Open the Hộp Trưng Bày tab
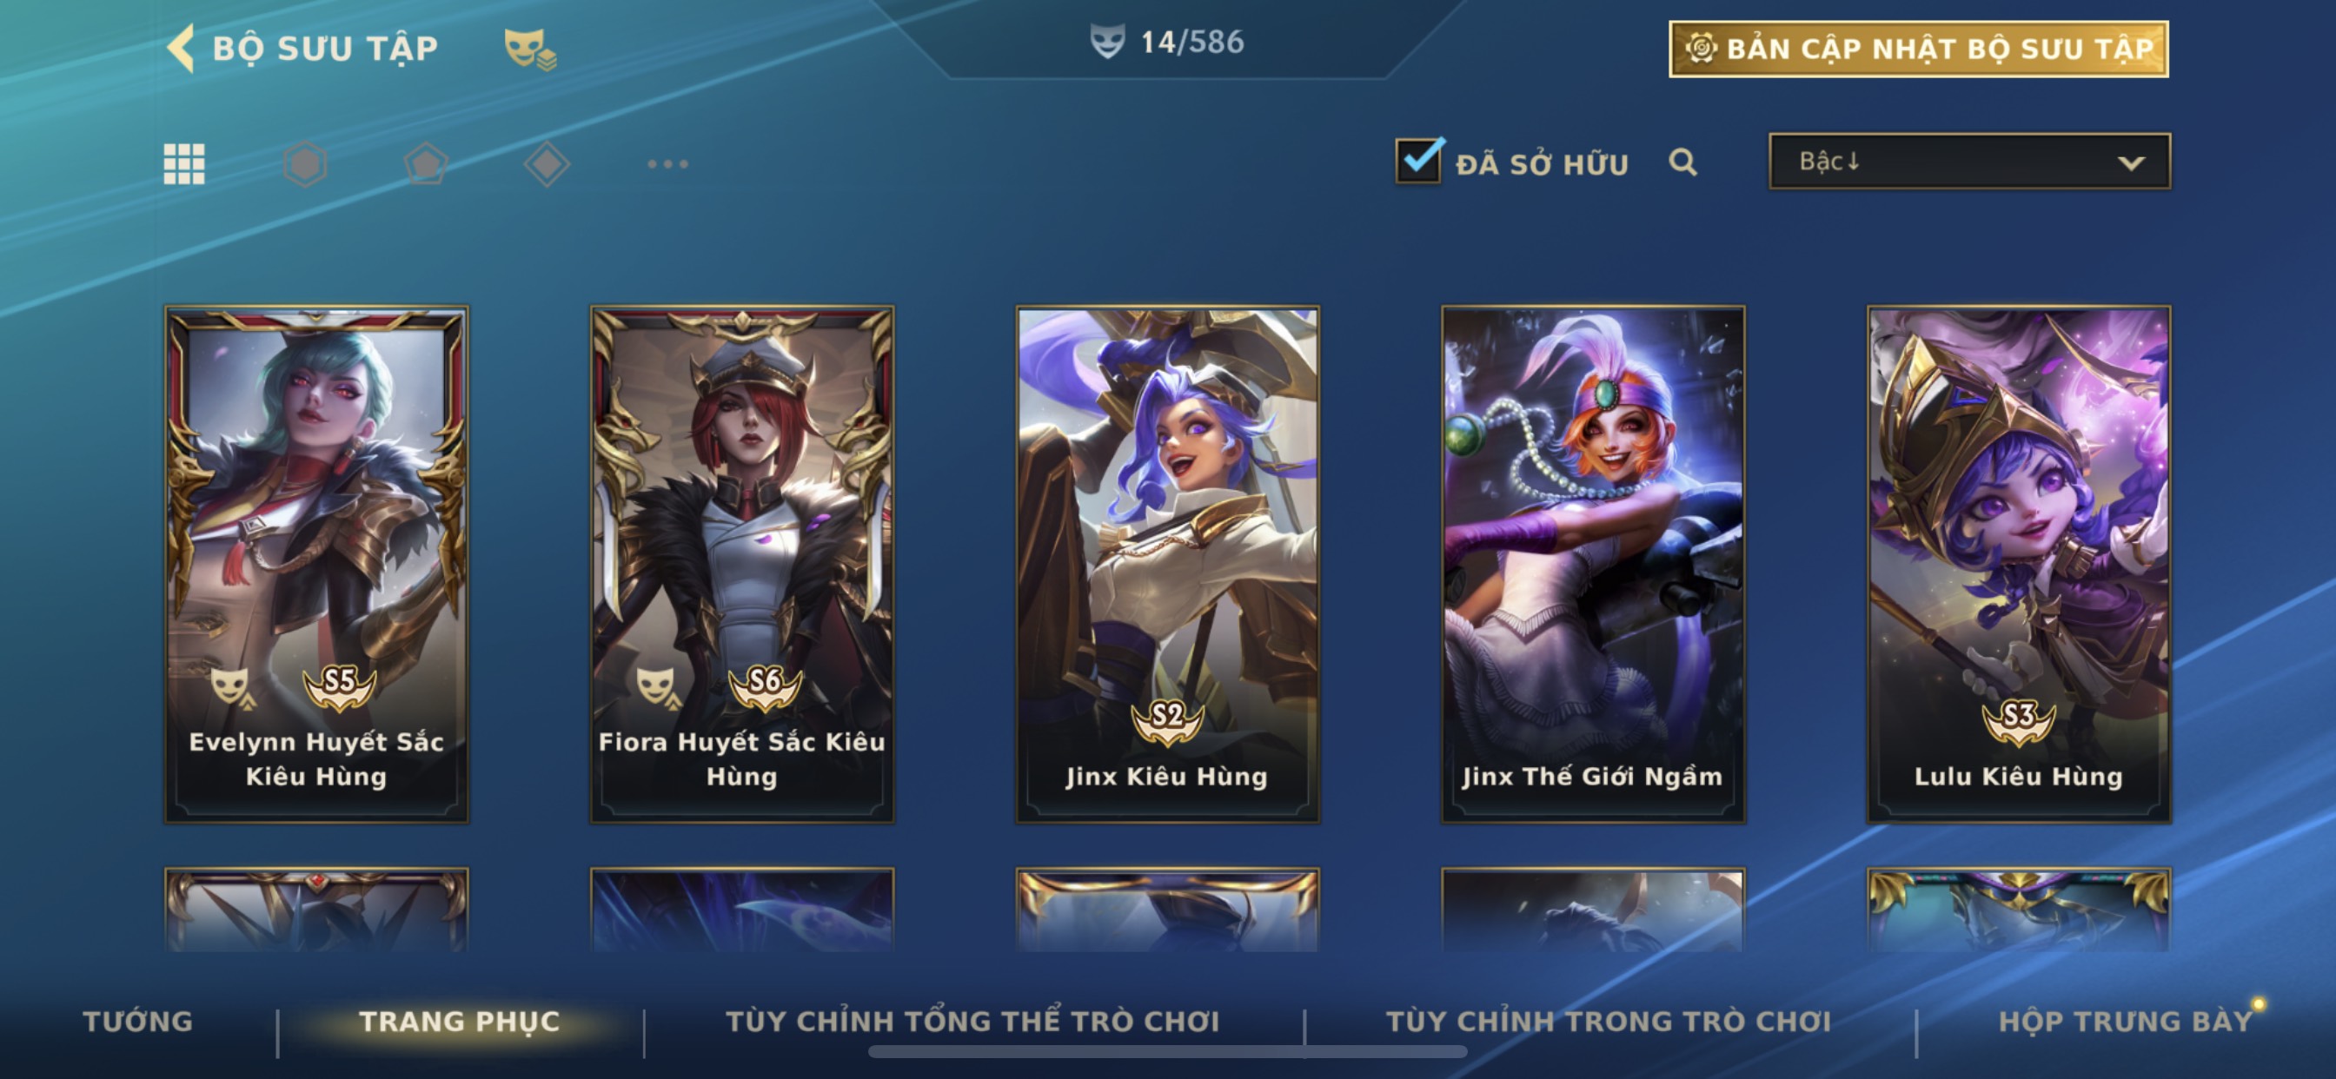This screenshot has height=1079, width=2336. [x=2126, y=1022]
